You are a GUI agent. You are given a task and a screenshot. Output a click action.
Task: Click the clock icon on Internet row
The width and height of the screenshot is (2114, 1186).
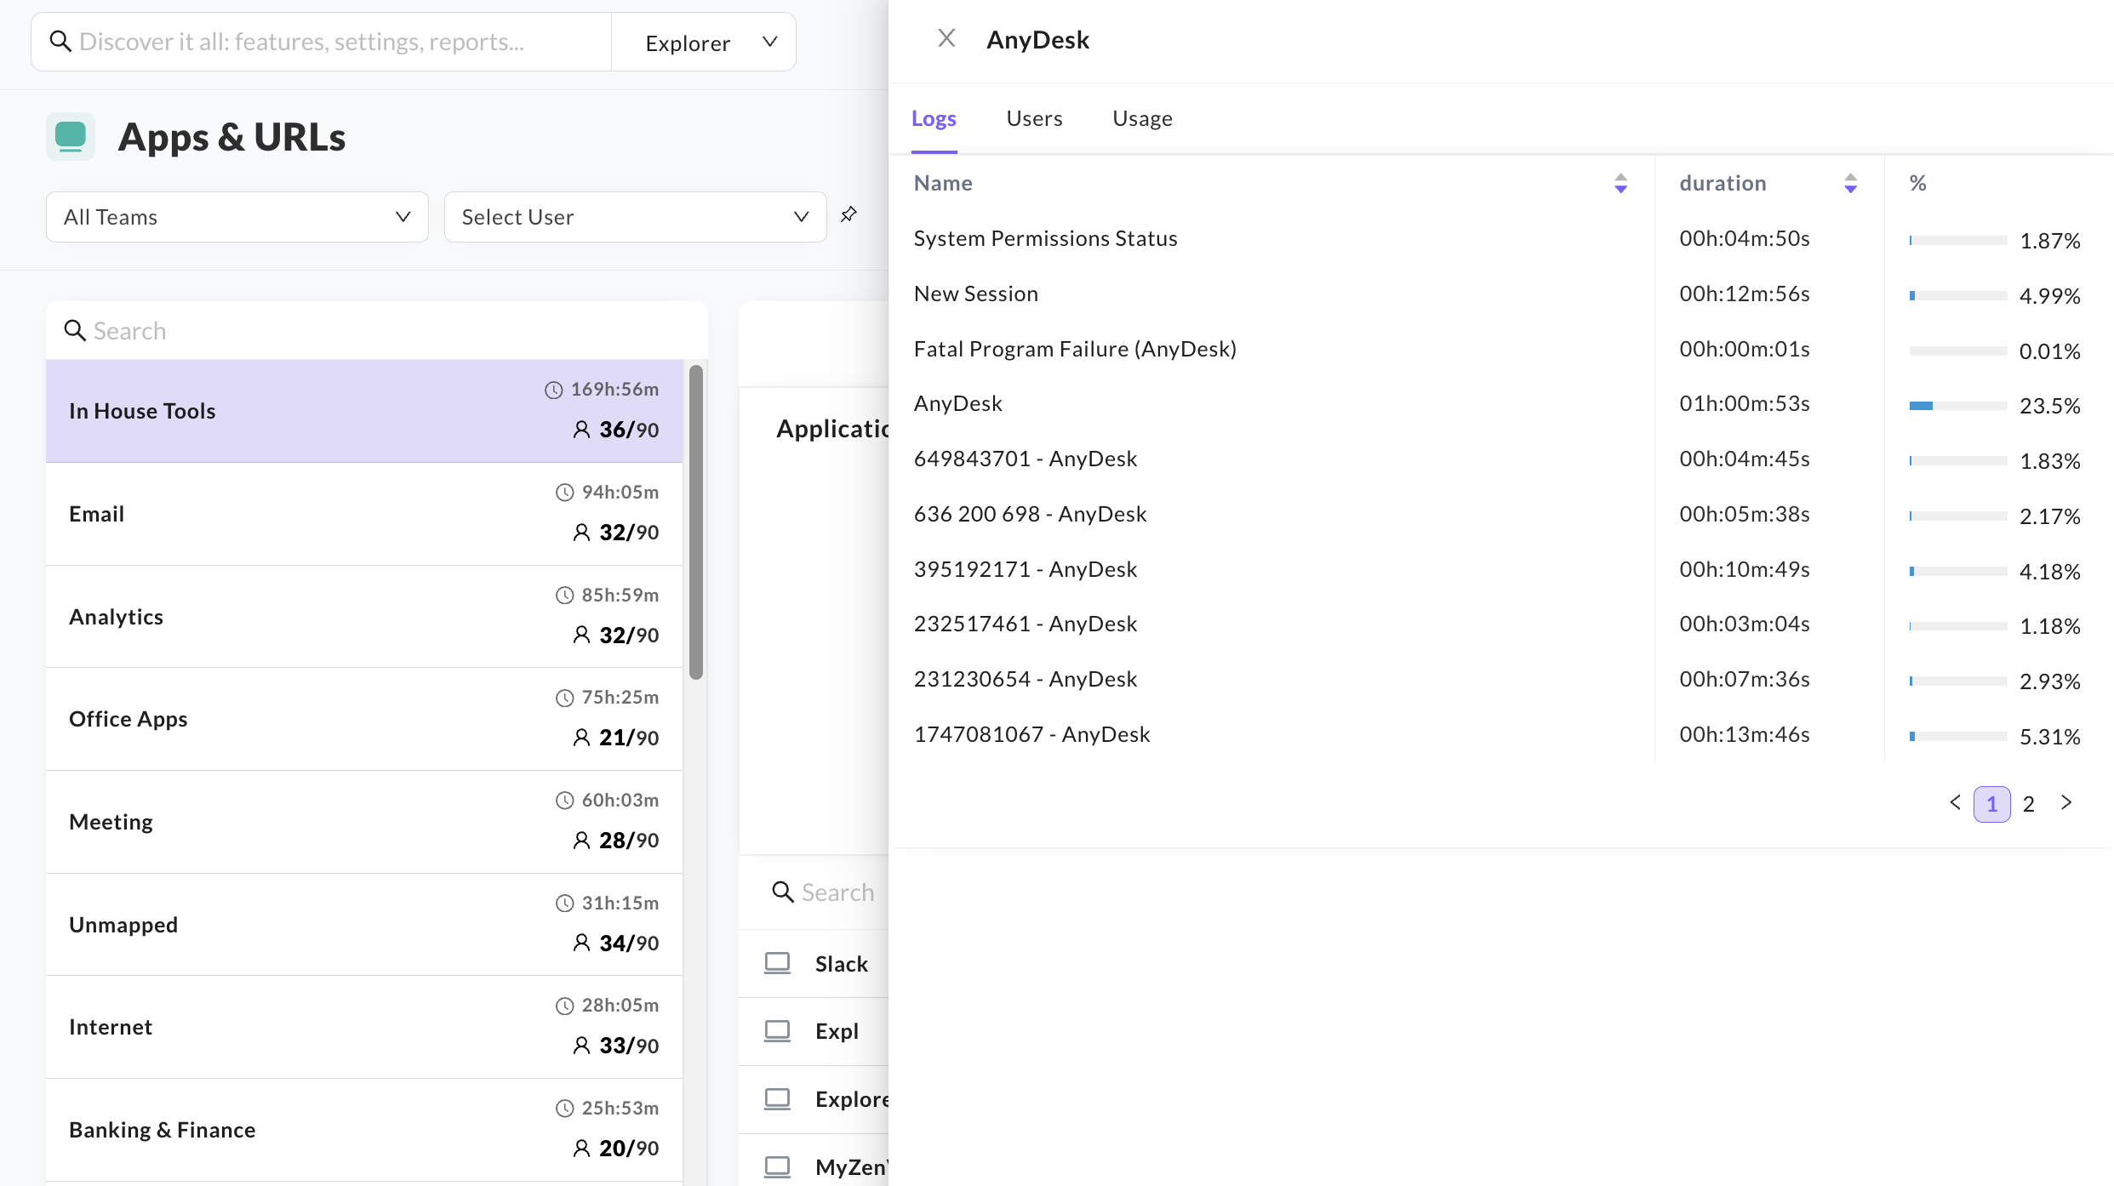click(565, 1006)
